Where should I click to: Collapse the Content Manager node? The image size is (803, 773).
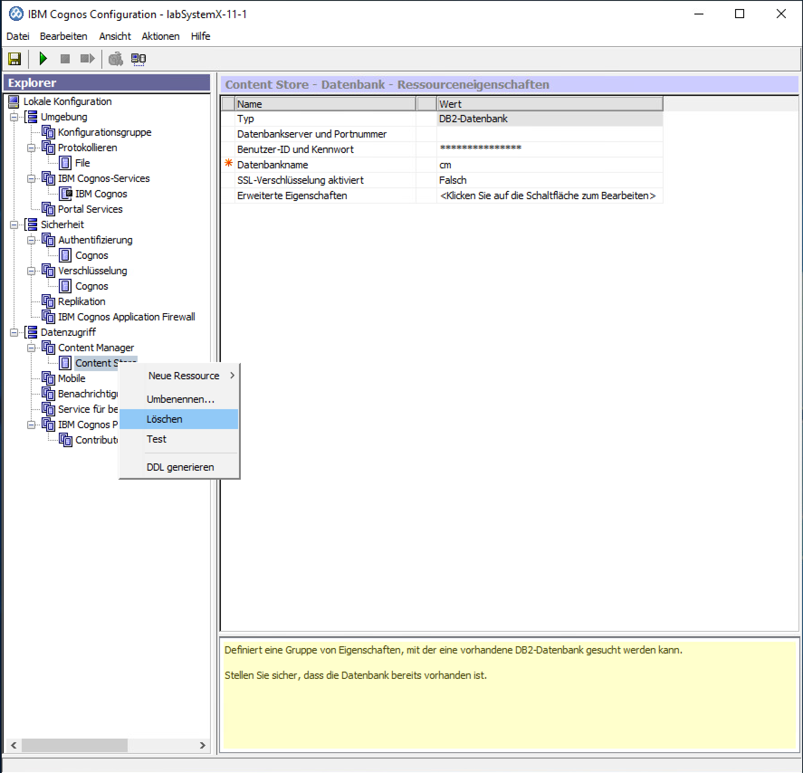(31, 348)
